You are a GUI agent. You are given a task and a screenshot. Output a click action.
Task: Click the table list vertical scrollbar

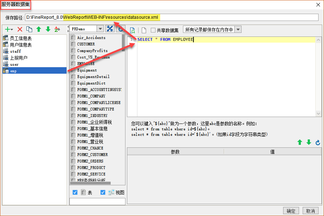(x=123, y=43)
